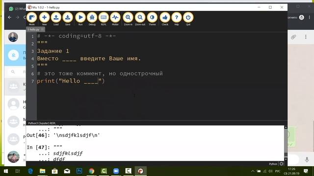
Task: Zoom-in the editor text
Action: click(128, 19)
